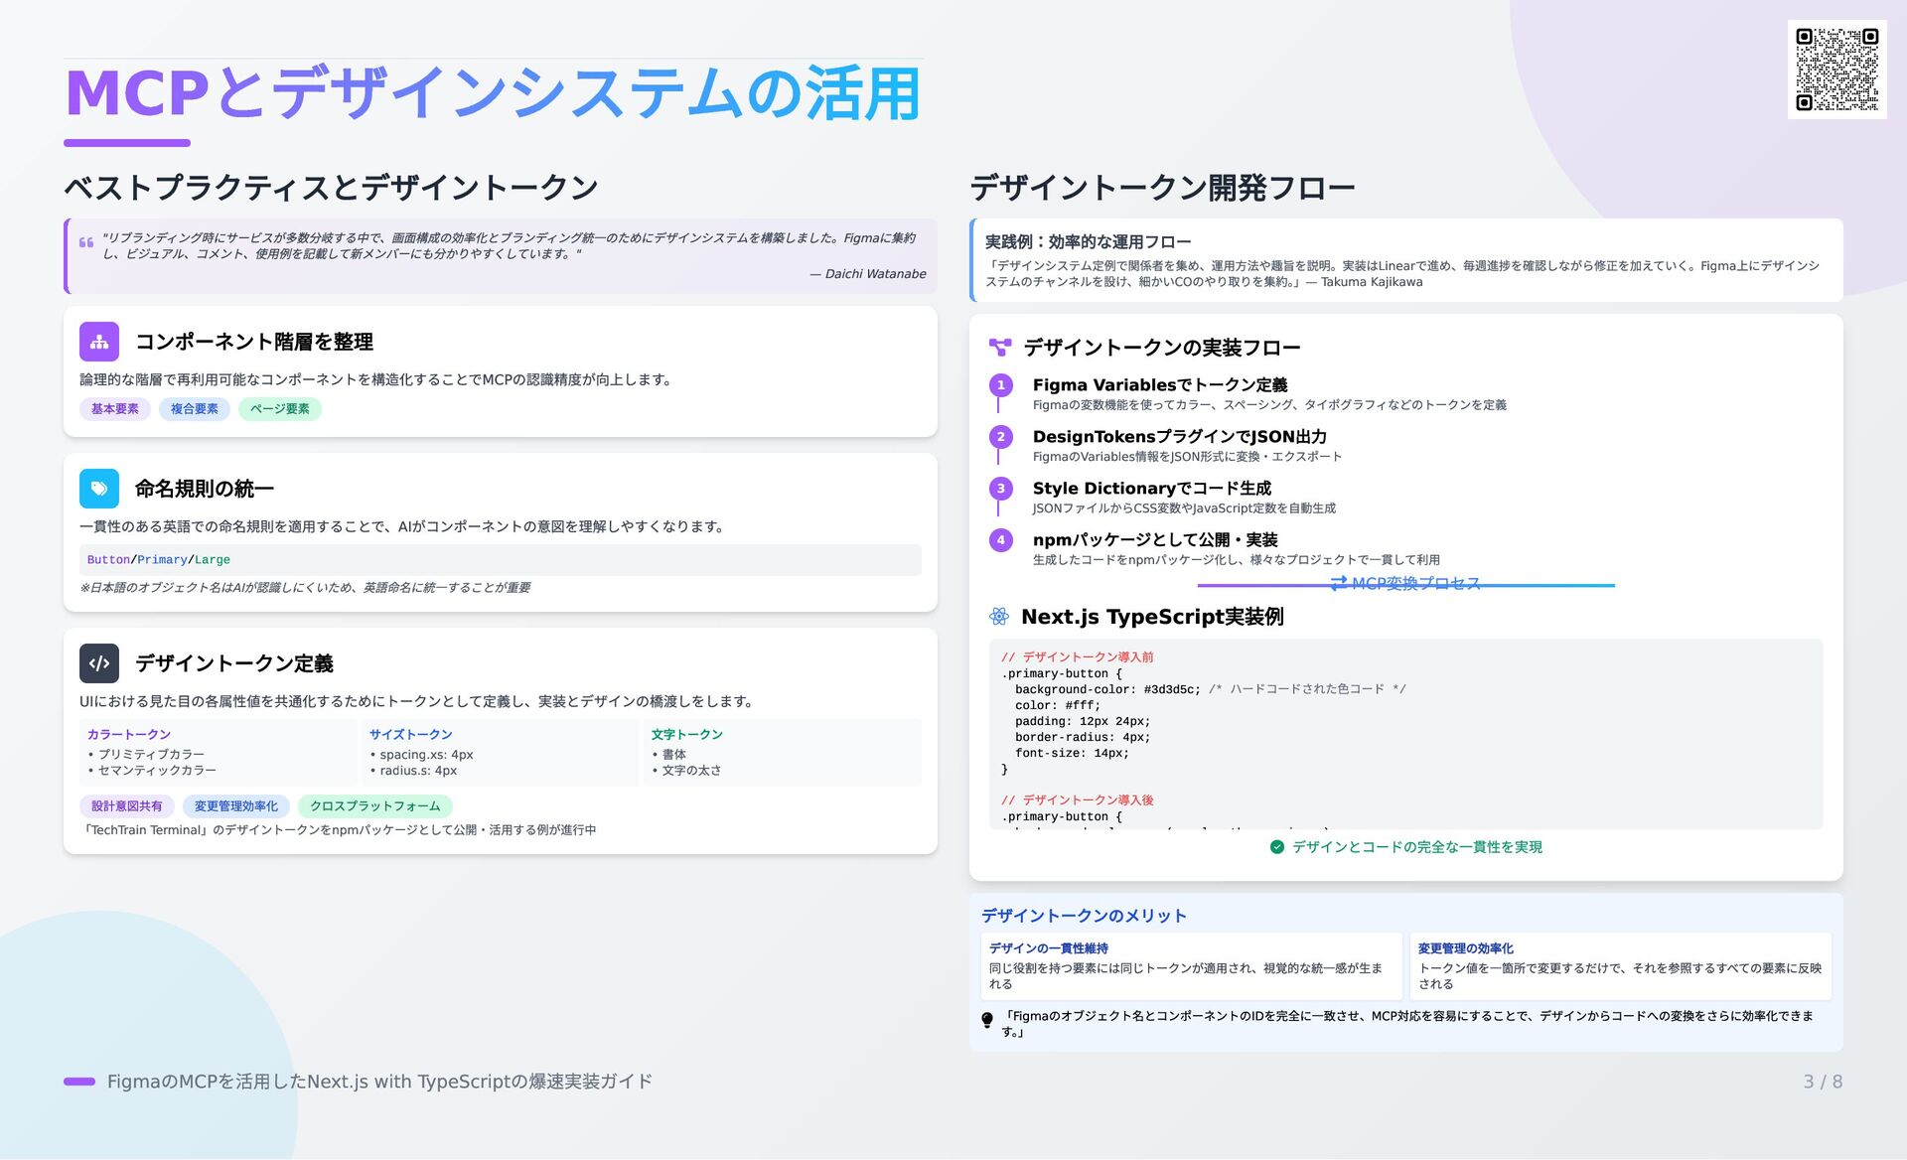The width and height of the screenshot is (1907, 1160).
Task: Click the Button/Primary/Large code sample
Action: (159, 560)
